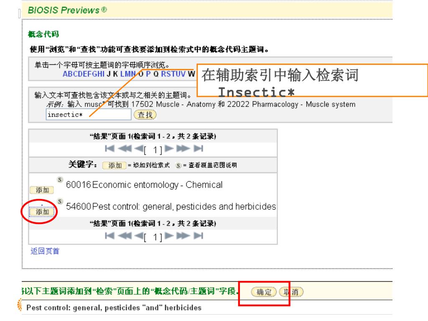This screenshot has height=321, width=428.
Task: Browse headings starting with letter V
Action: pyautogui.click(x=183, y=74)
